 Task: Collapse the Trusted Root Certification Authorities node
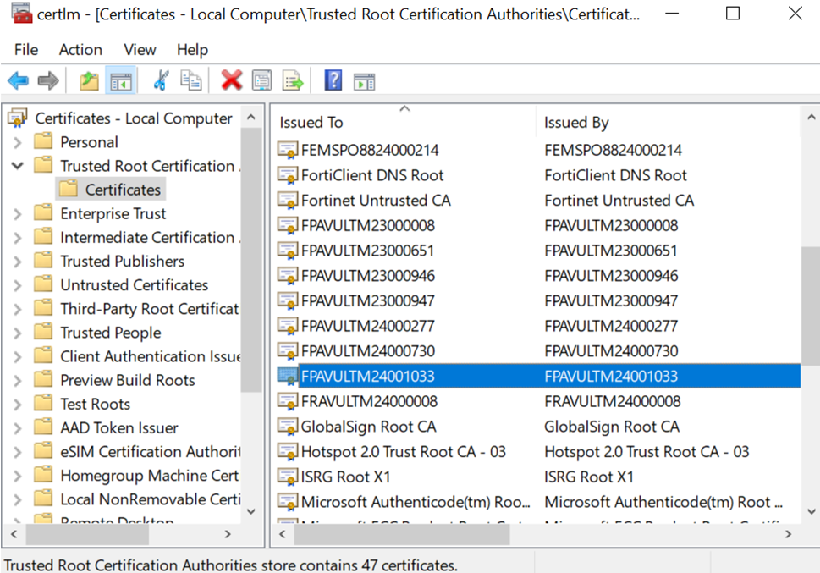click(x=17, y=166)
